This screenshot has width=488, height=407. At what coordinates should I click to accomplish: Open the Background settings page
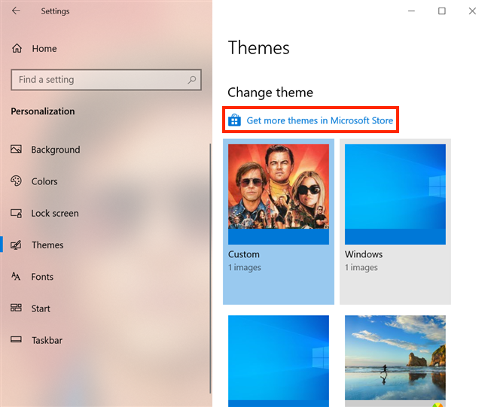pyautogui.click(x=56, y=150)
